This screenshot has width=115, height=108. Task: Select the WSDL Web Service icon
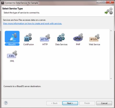[94, 38]
